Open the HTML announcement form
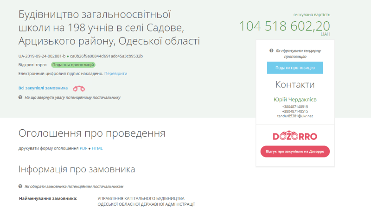 97,148
